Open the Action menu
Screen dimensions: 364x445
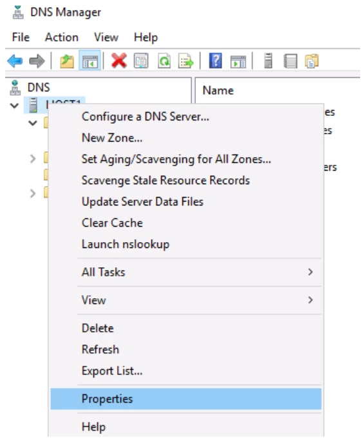(x=62, y=37)
